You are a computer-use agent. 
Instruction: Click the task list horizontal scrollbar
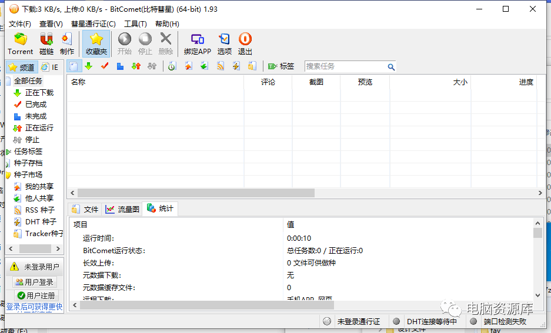pyautogui.click(x=196, y=193)
